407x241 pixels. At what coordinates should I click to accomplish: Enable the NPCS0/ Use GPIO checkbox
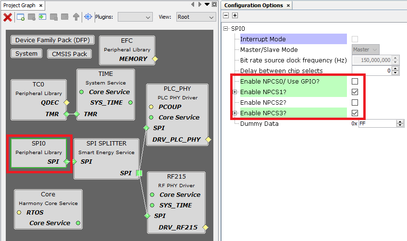(x=355, y=82)
